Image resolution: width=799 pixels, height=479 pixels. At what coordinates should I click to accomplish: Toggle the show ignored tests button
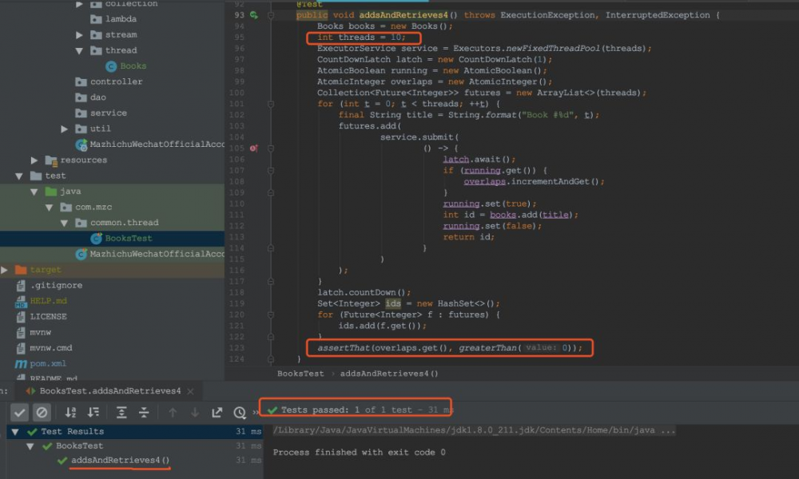[42, 412]
